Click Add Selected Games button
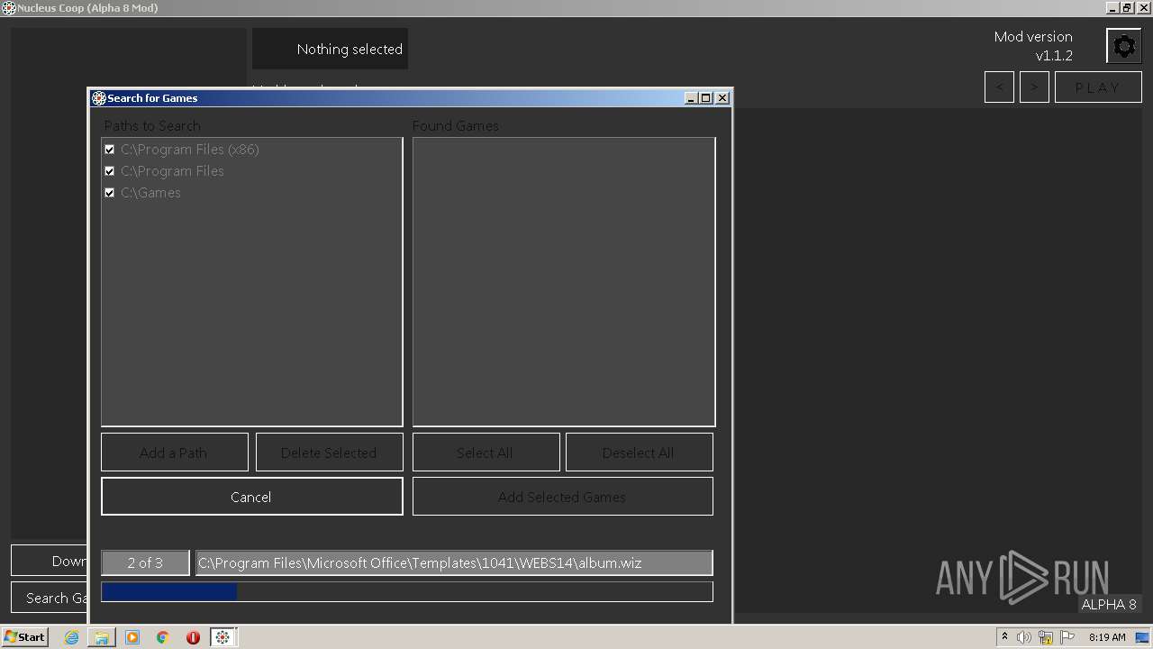The height and width of the screenshot is (649, 1153). 562,497
